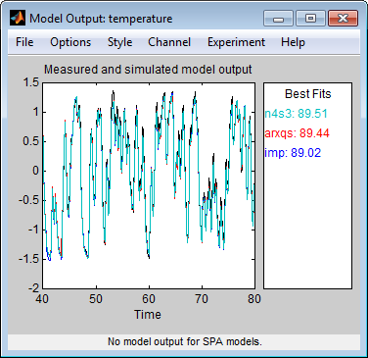
Task: Select the arxqs: 89.44 best fit entry
Action: pos(297,133)
